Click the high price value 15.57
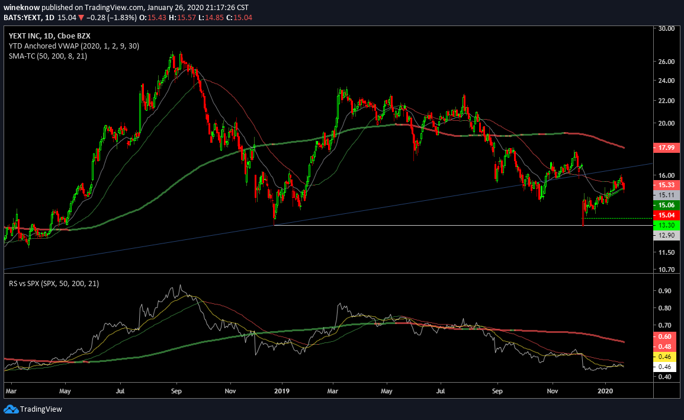 point(187,17)
